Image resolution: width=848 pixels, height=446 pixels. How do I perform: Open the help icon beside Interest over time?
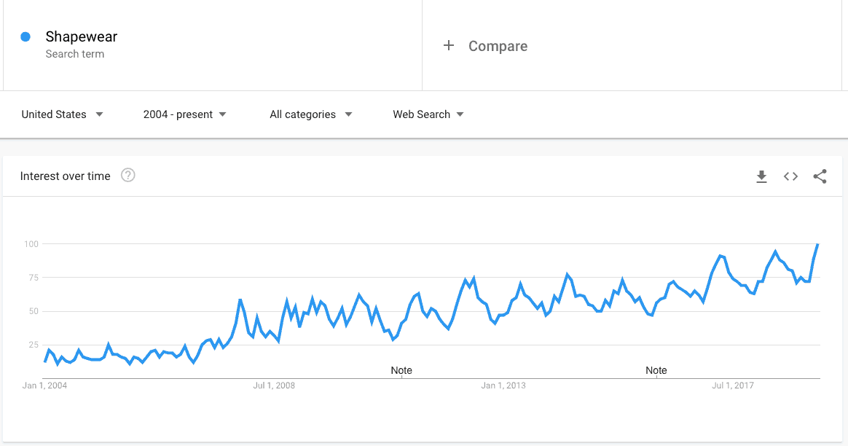pyautogui.click(x=127, y=176)
